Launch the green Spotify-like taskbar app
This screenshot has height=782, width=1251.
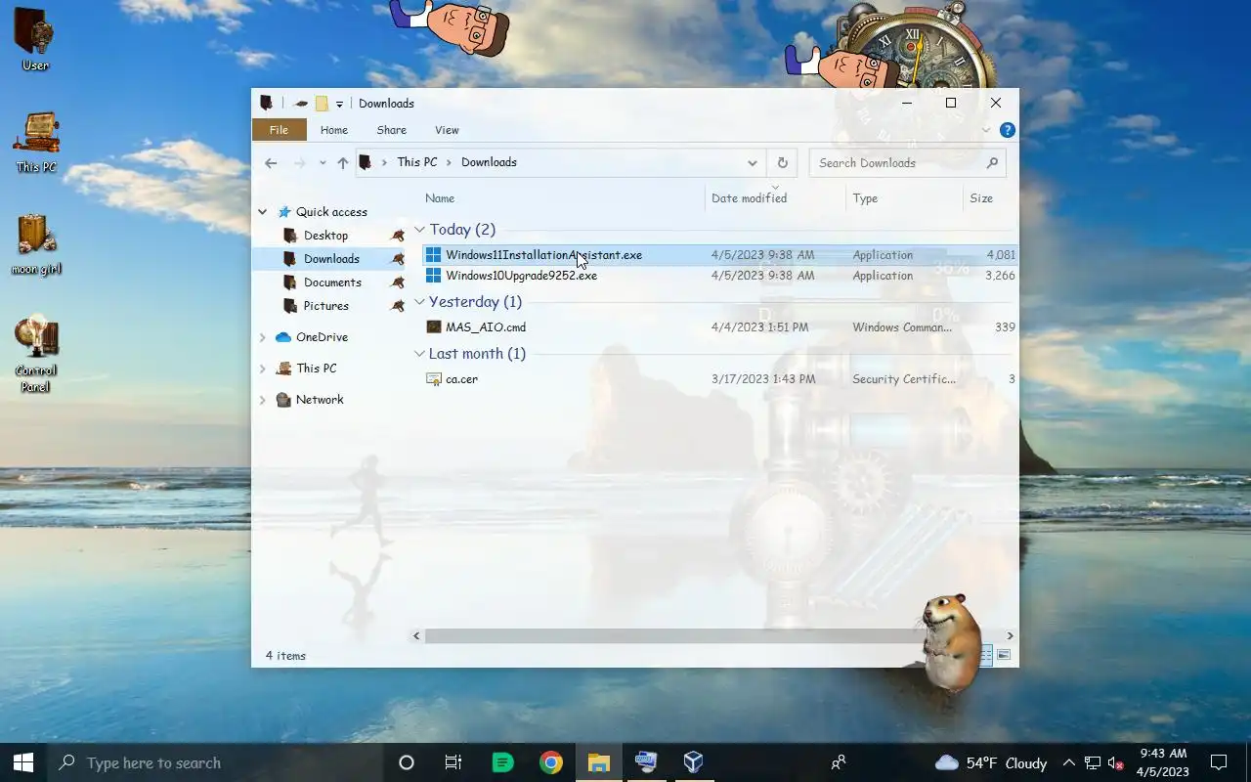click(503, 762)
